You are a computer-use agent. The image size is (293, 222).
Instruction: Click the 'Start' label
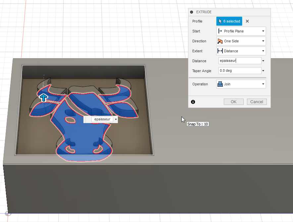coord(196,31)
